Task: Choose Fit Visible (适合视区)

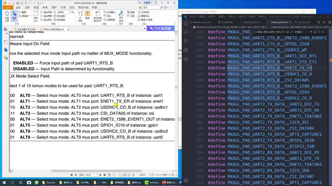Action: tap(46, 20)
